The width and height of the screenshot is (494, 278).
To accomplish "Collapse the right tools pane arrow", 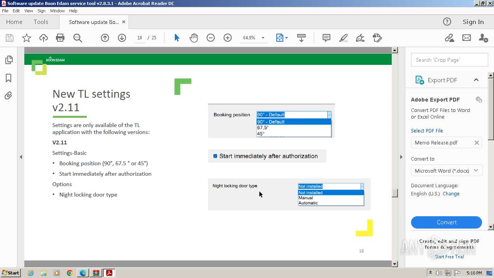I will tap(401, 157).
